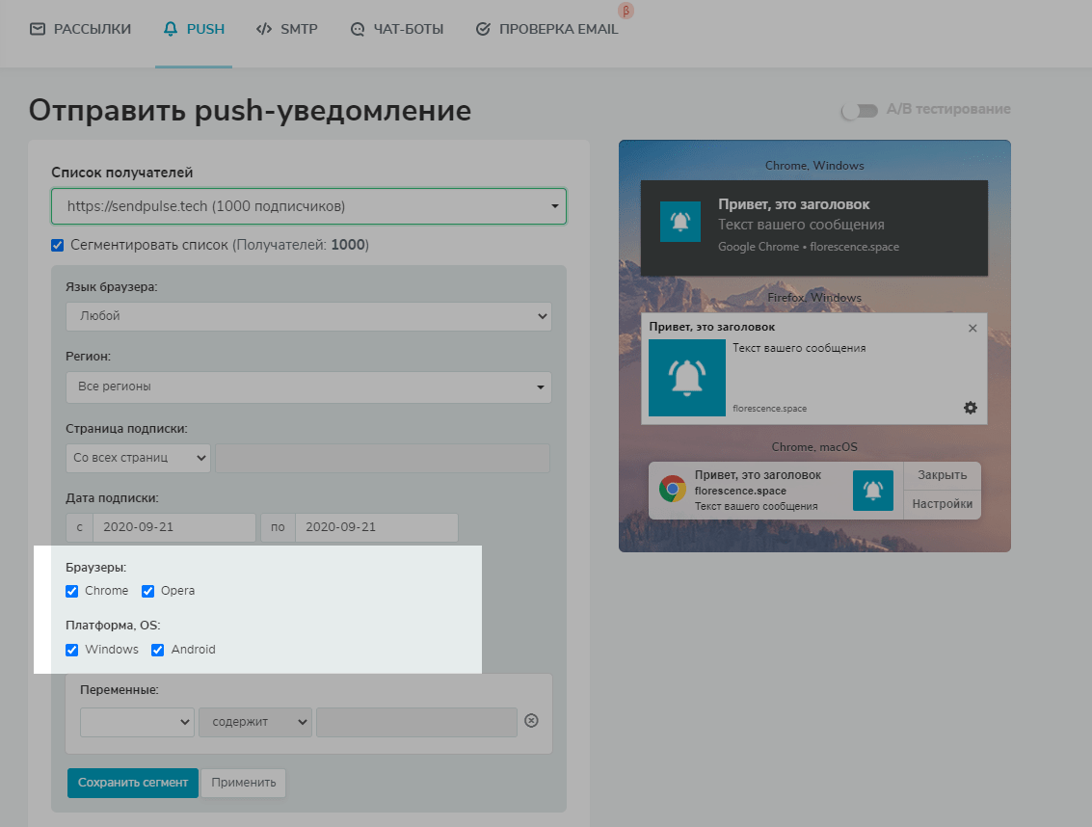Click the subscription page URL field
The height and width of the screenshot is (827, 1092).
383,459
